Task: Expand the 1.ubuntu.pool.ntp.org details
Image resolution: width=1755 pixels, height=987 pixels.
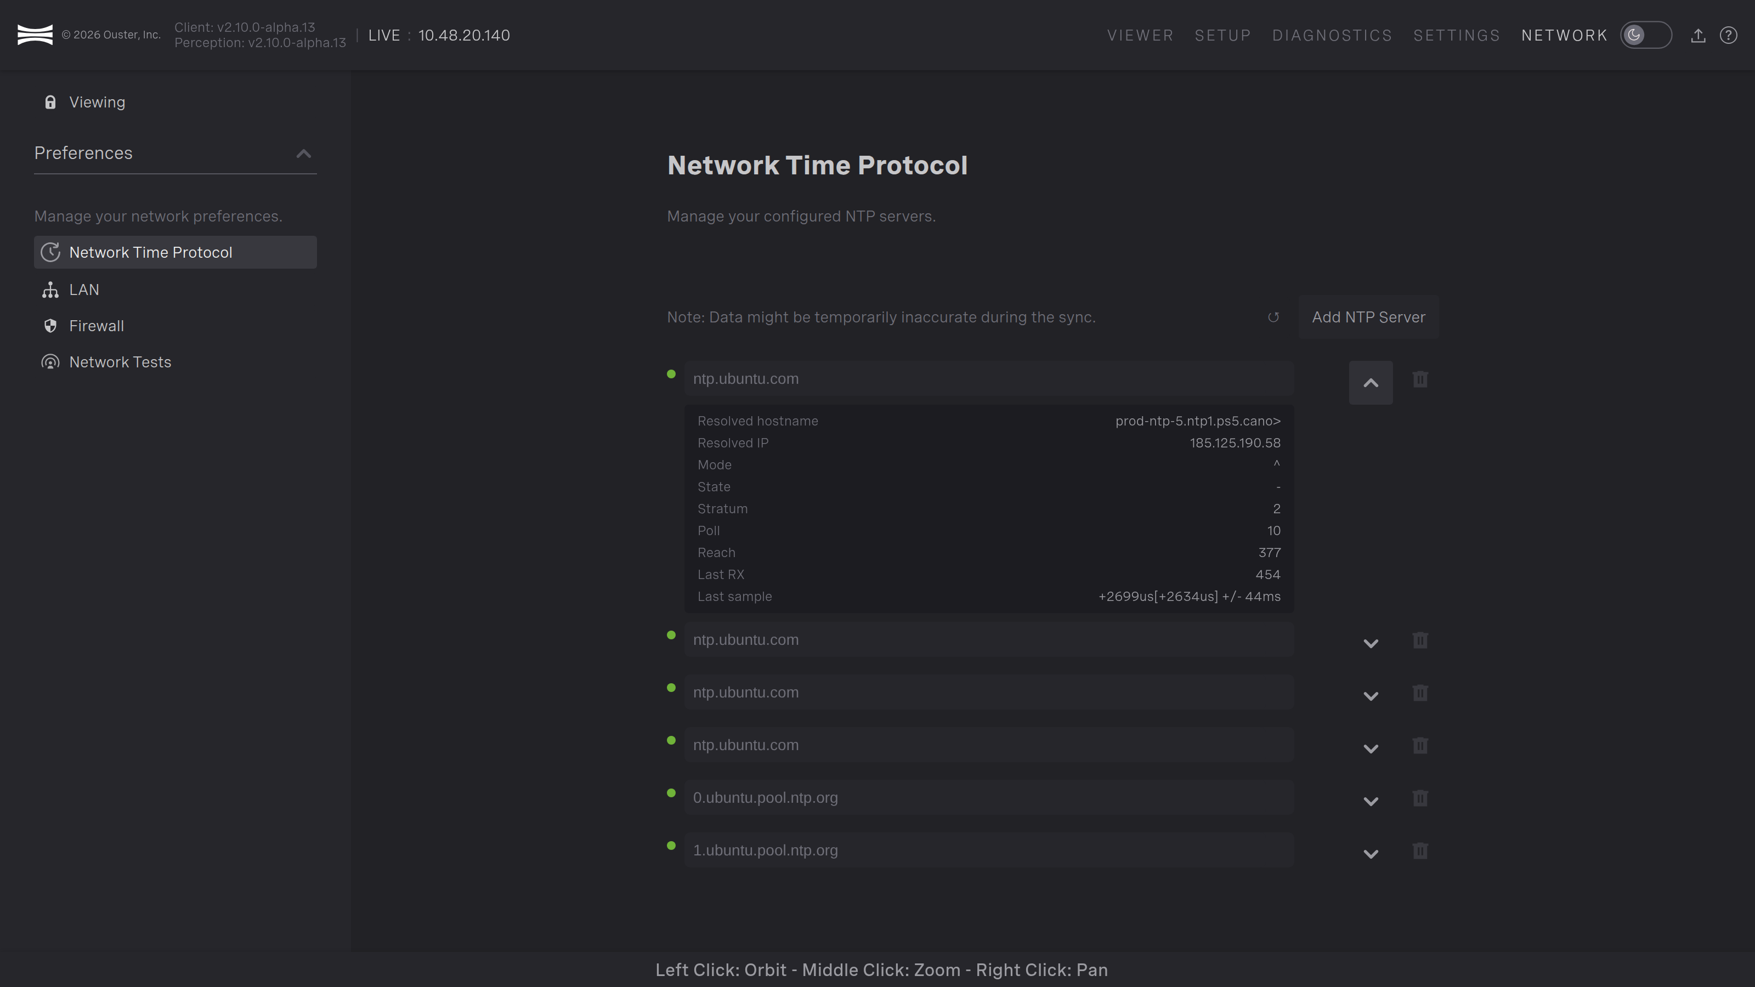Action: click(1371, 854)
